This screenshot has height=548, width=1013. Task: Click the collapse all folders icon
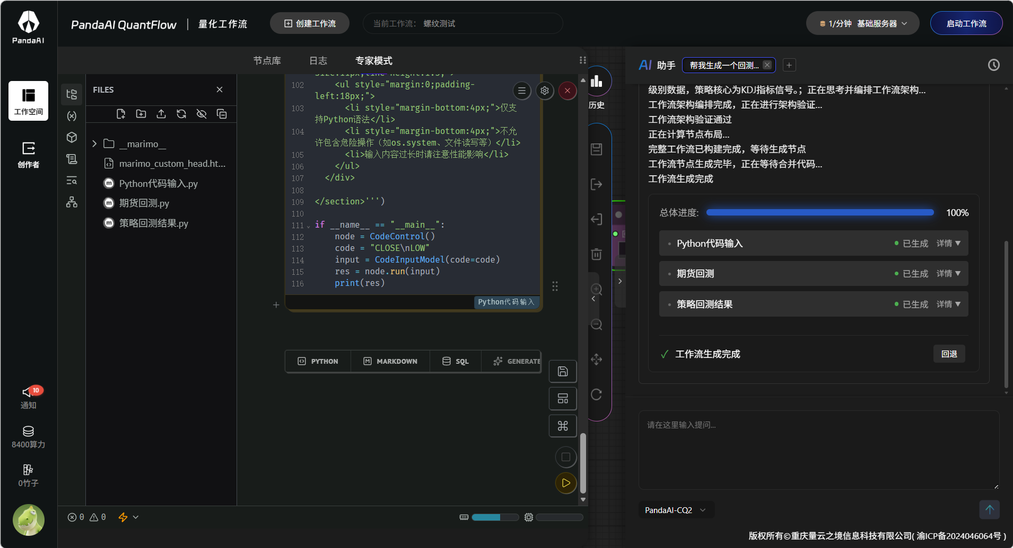click(x=222, y=114)
